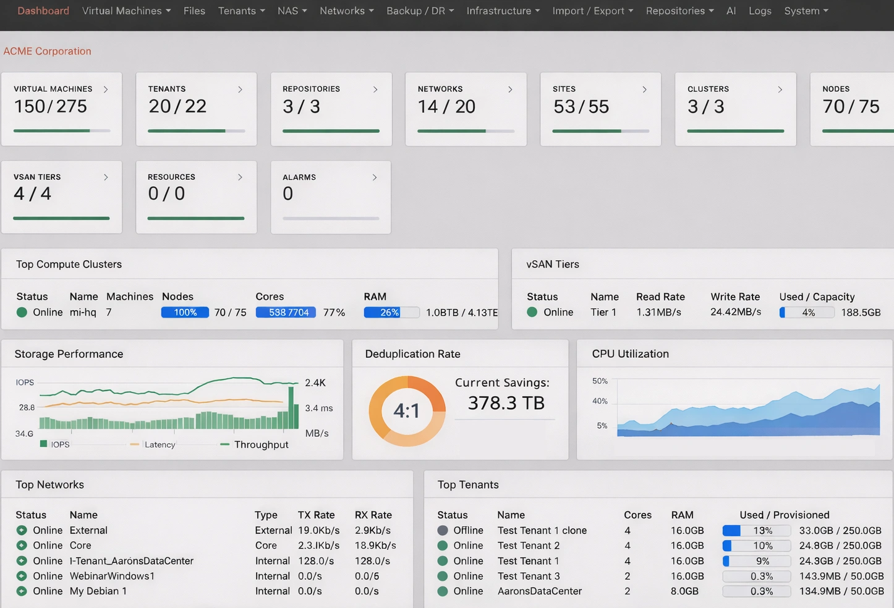Click the 4:1 deduplication donut chart
Screen dimensions: 894x608
[407, 411]
